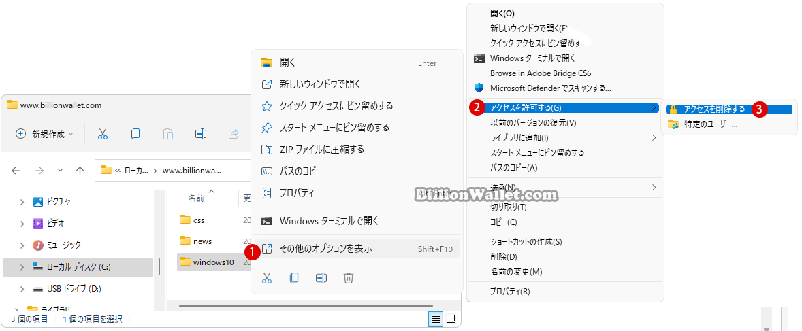Select the css folder row
Viewport: 802px width, 331px height.
(x=214, y=220)
